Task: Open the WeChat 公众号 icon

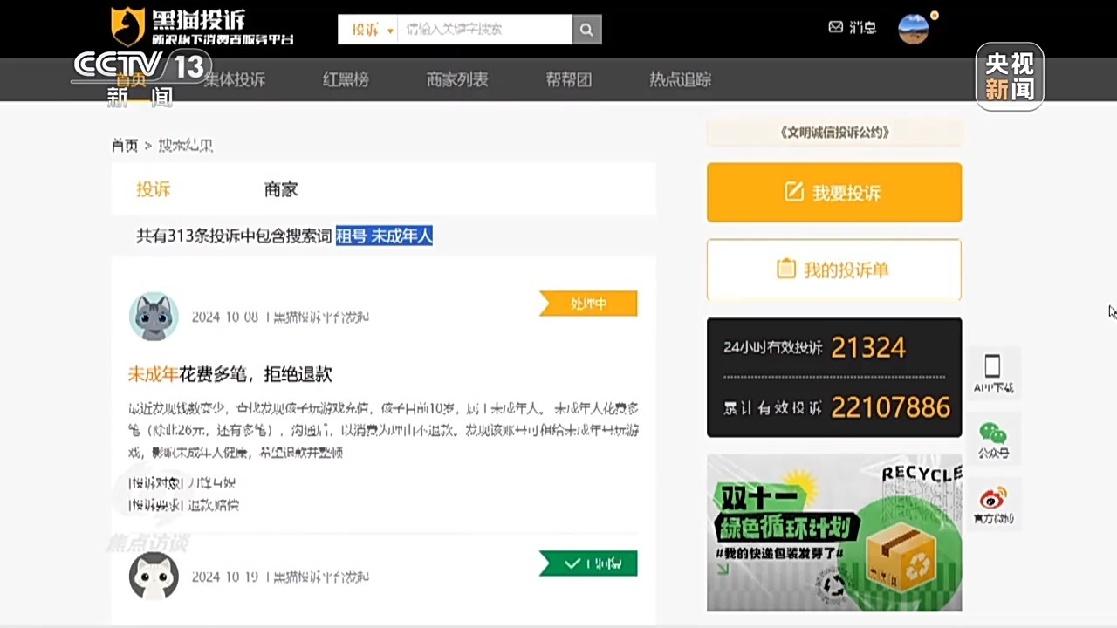Action: tap(993, 433)
